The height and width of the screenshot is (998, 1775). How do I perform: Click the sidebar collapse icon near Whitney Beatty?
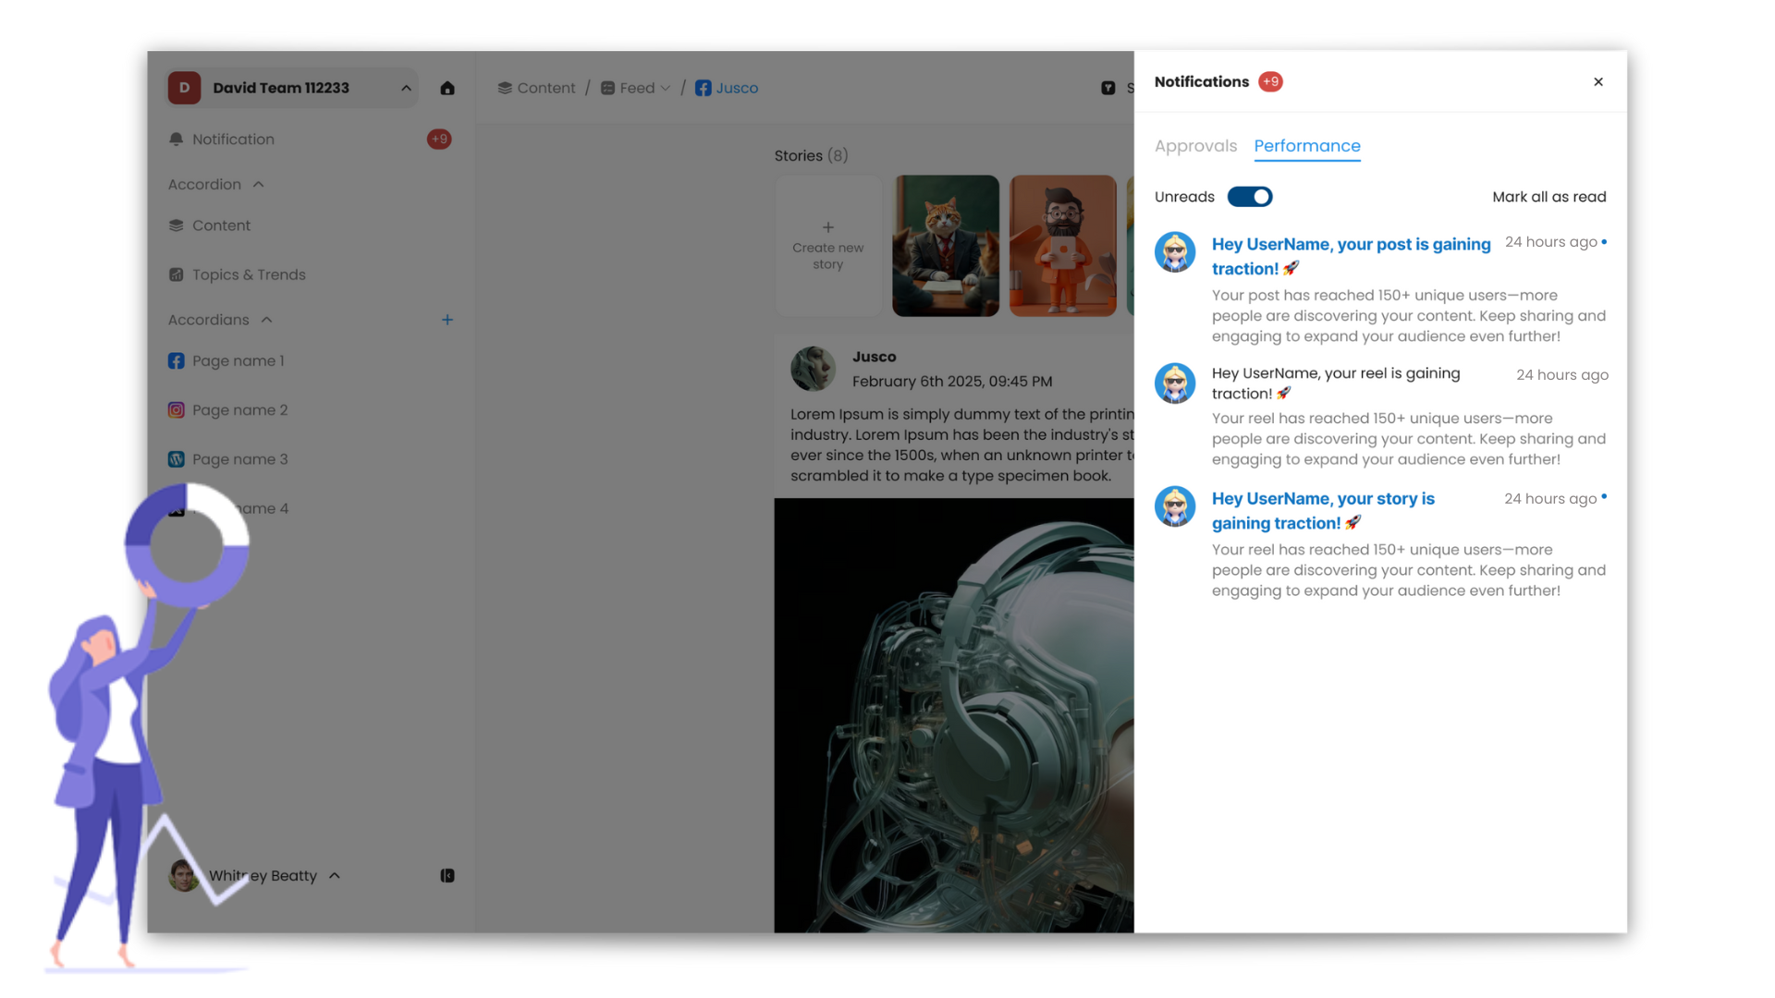point(447,875)
